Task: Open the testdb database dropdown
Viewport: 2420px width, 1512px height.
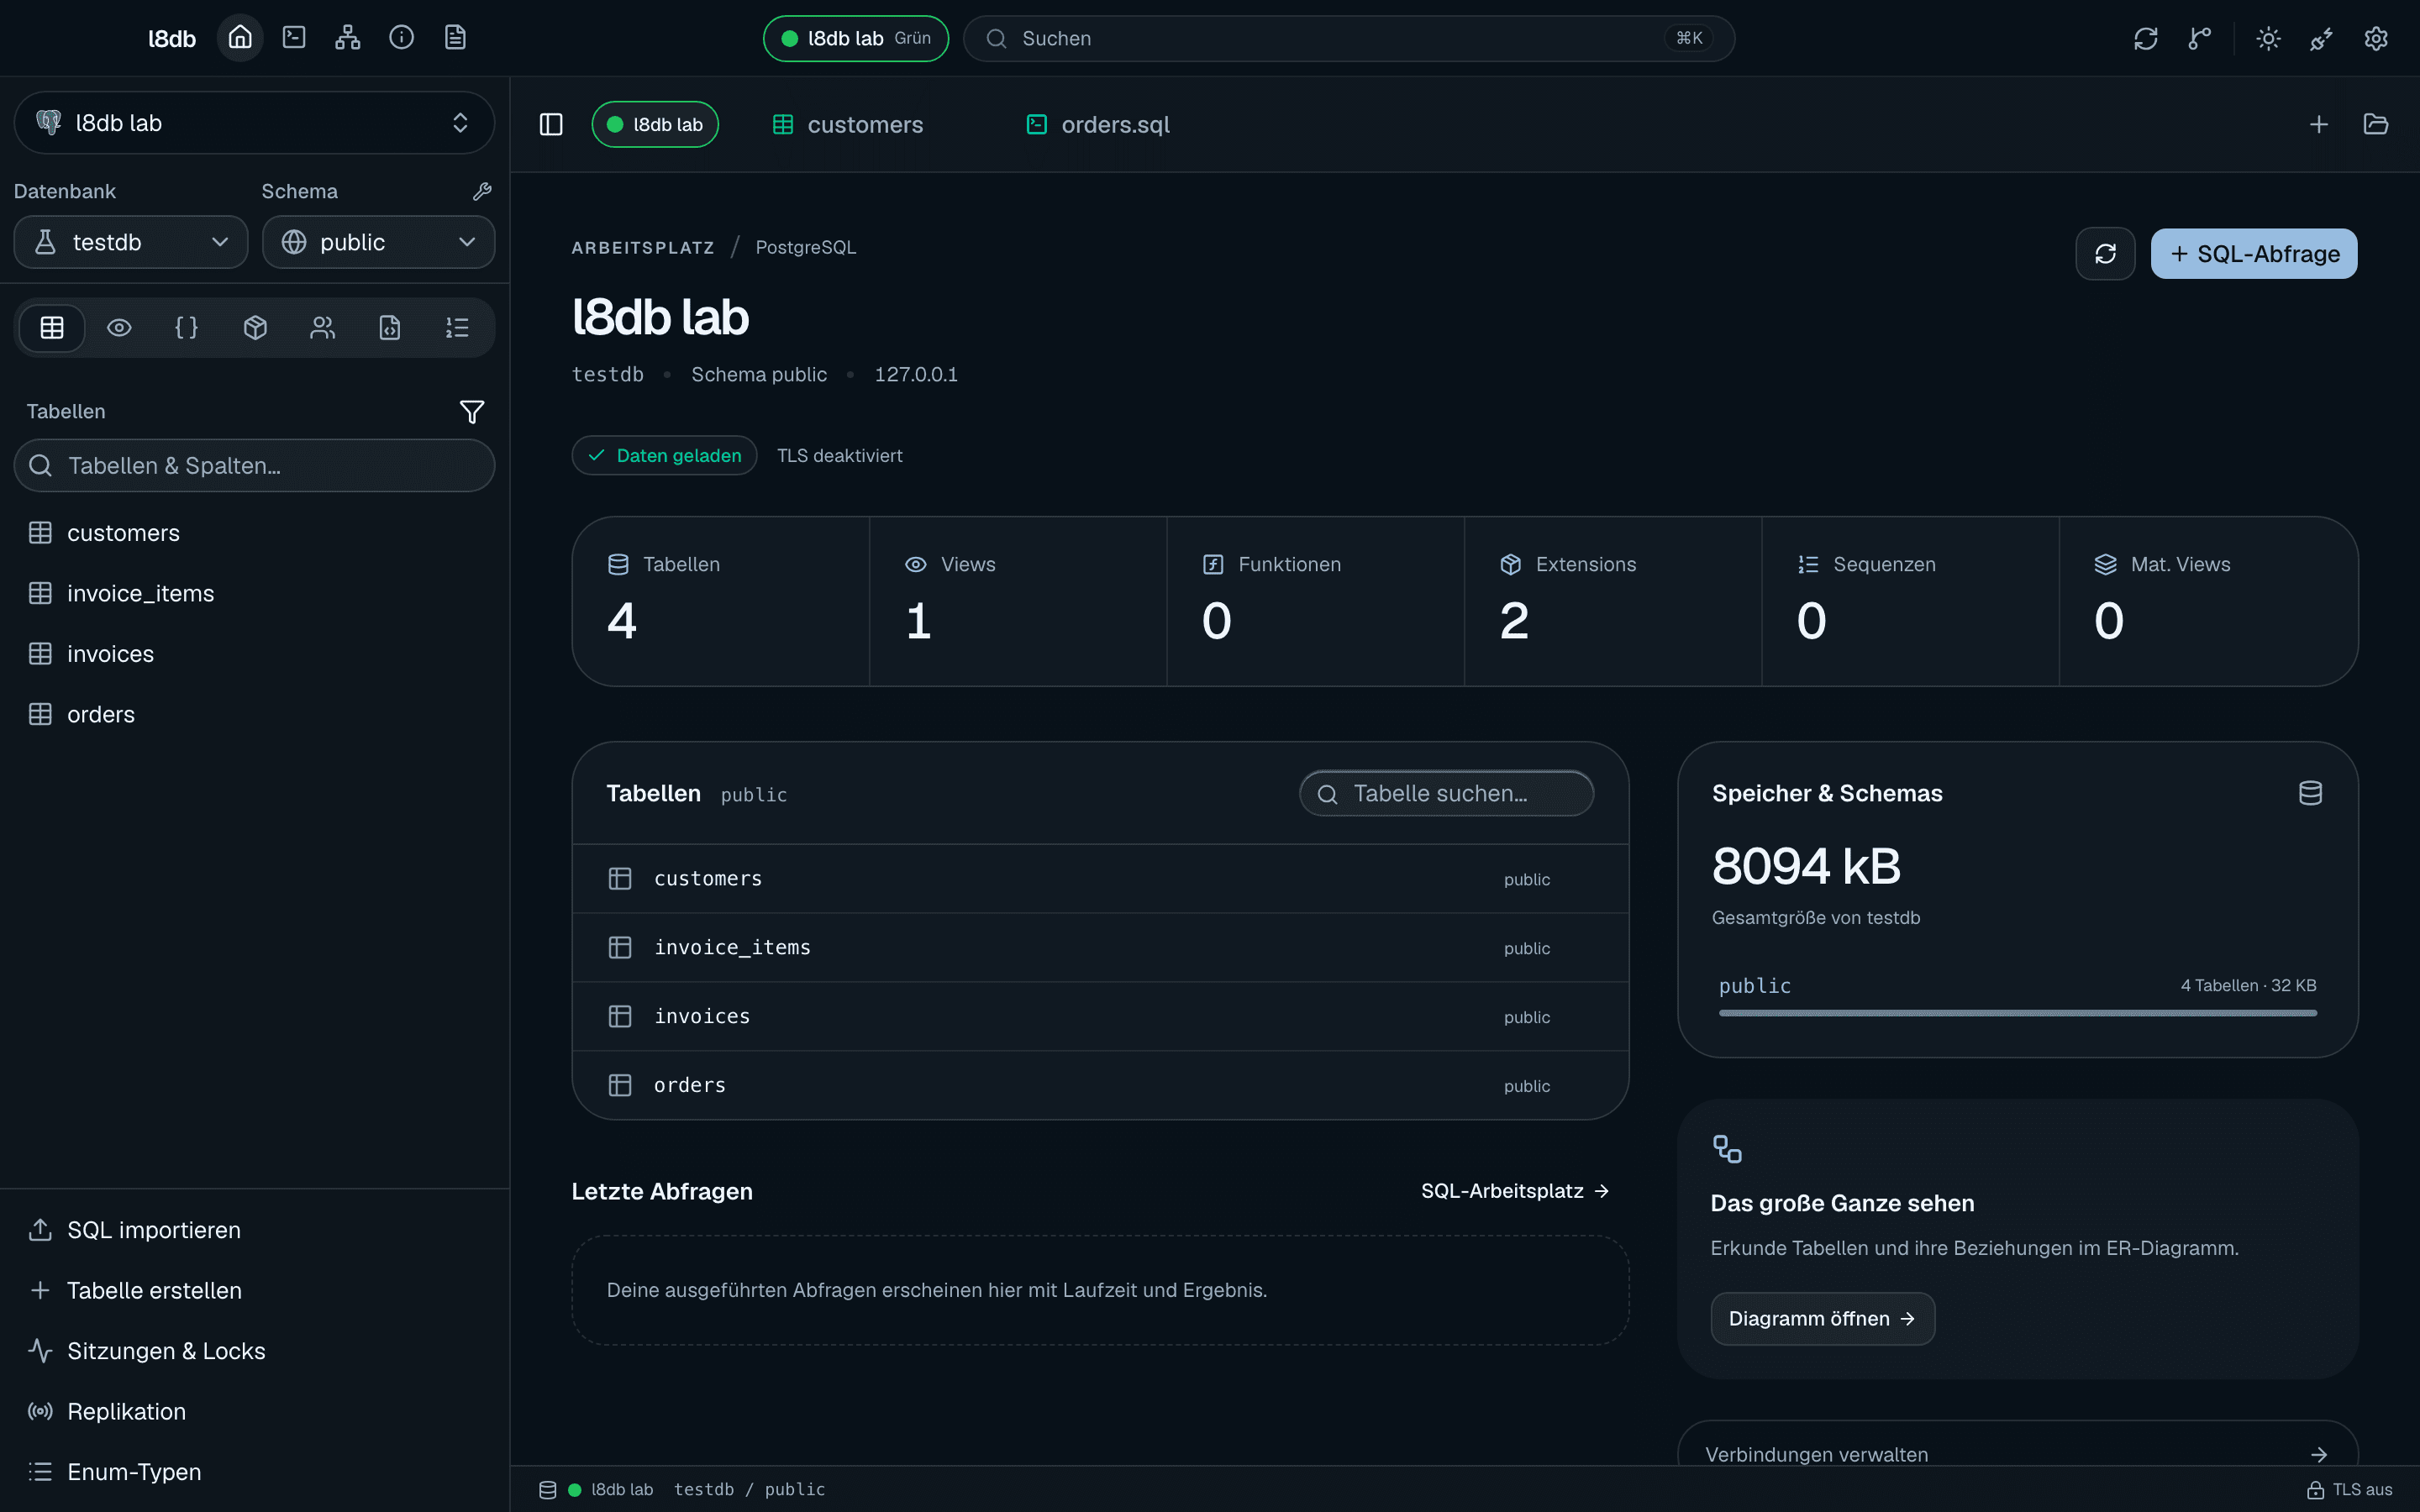Action: (x=131, y=242)
